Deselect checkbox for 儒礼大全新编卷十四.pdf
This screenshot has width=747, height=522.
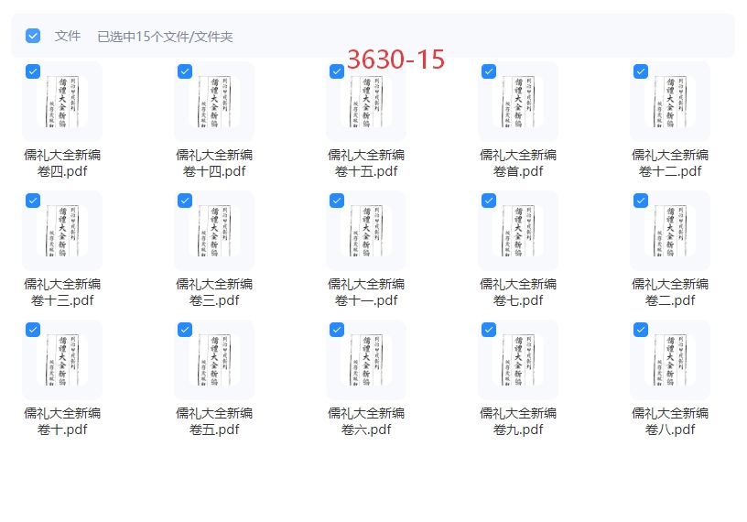185,71
